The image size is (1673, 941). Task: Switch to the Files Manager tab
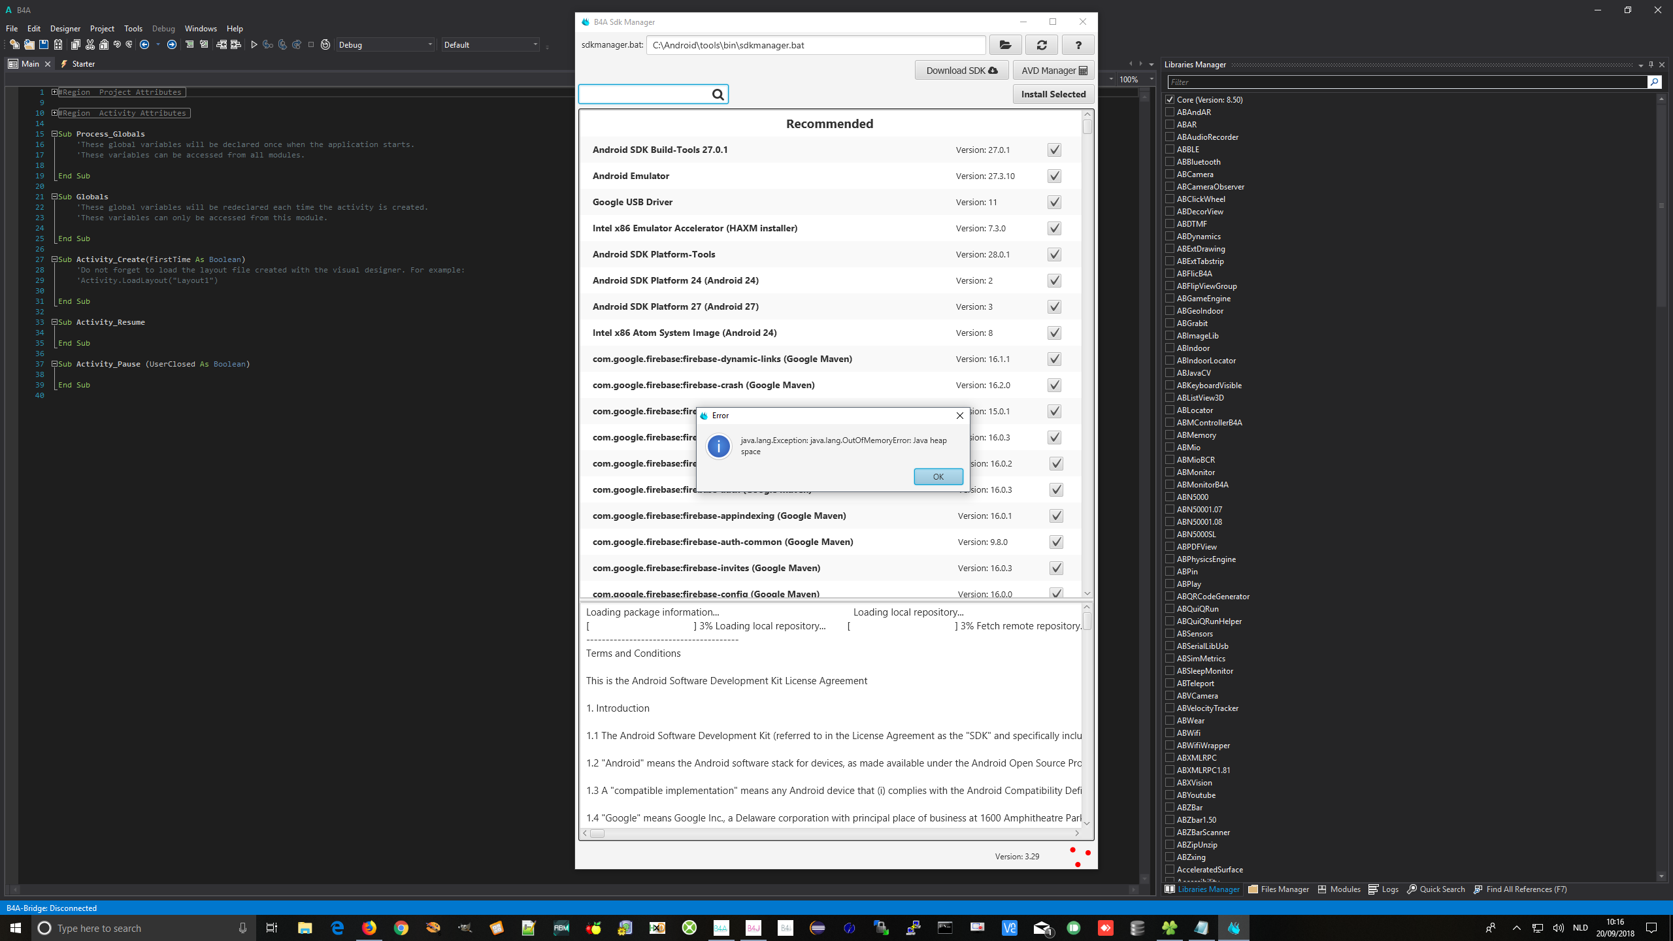point(1278,889)
